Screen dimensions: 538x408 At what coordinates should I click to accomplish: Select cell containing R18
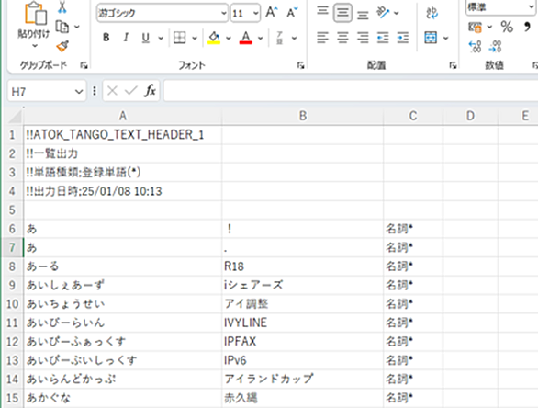click(303, 266)
